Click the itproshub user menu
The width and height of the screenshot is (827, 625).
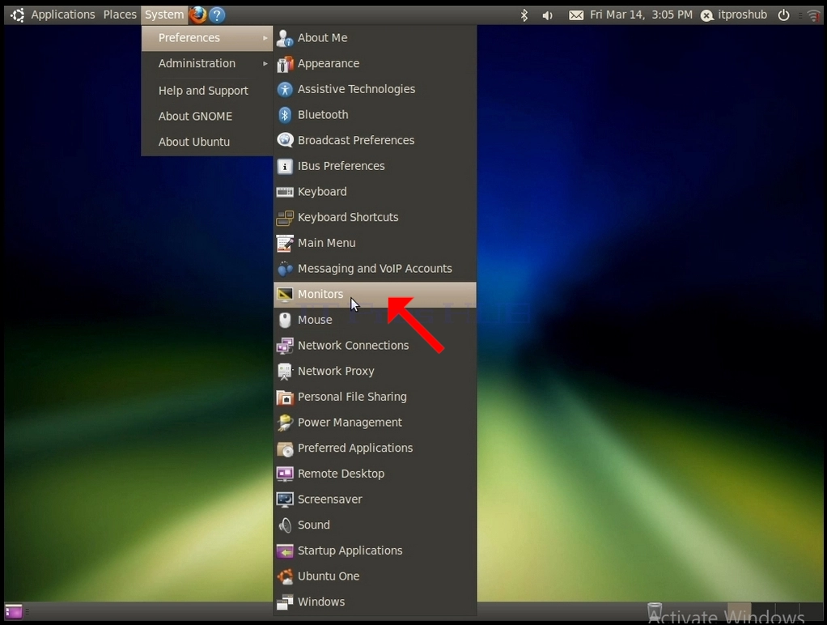[x=734, y=15]
